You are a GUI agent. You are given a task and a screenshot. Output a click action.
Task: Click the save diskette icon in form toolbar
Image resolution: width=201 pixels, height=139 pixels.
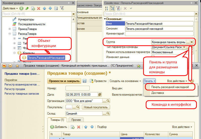[84, 81]
